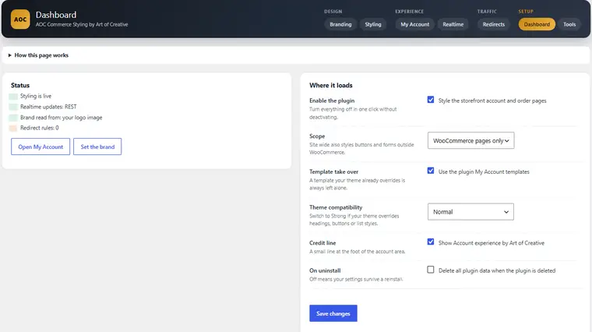Click the 'On uninstall' label
The image size is (592, 332).
(325, 270)
